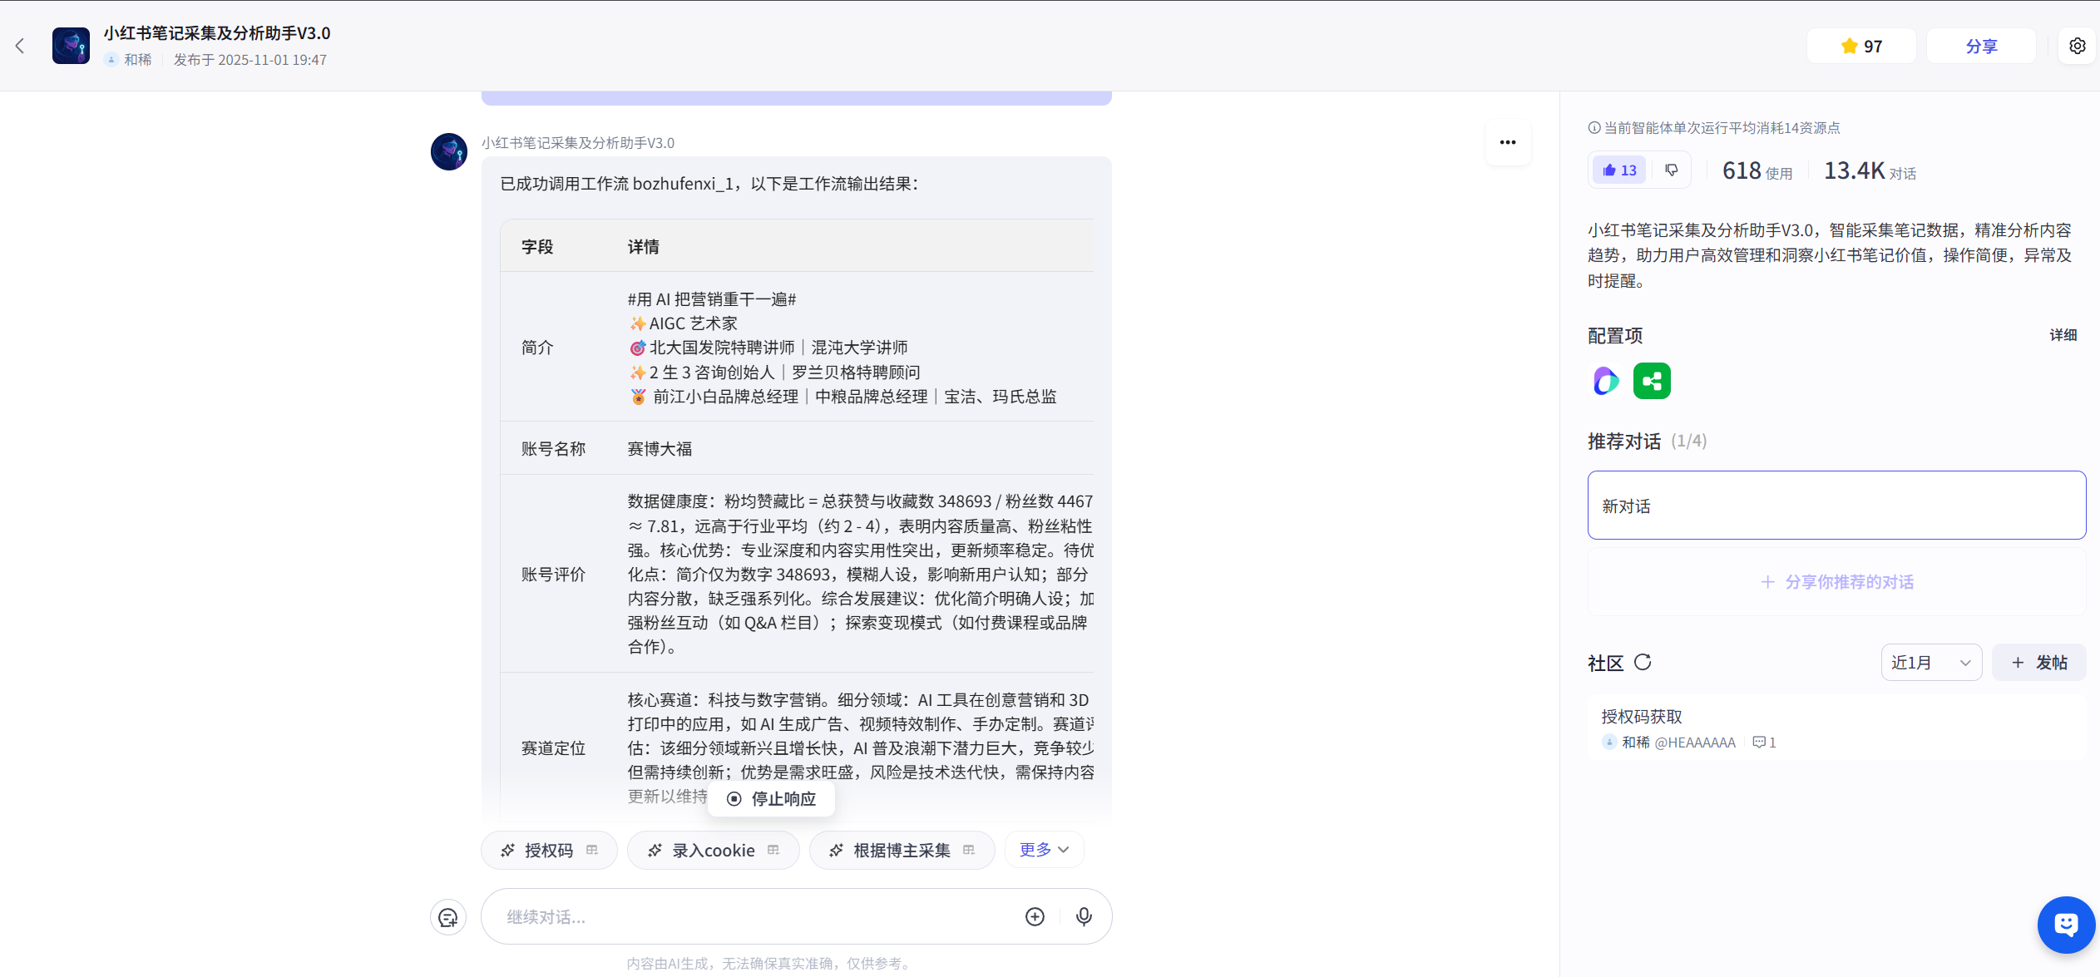Toggle the thumbs-up like button

(1619, 170)
